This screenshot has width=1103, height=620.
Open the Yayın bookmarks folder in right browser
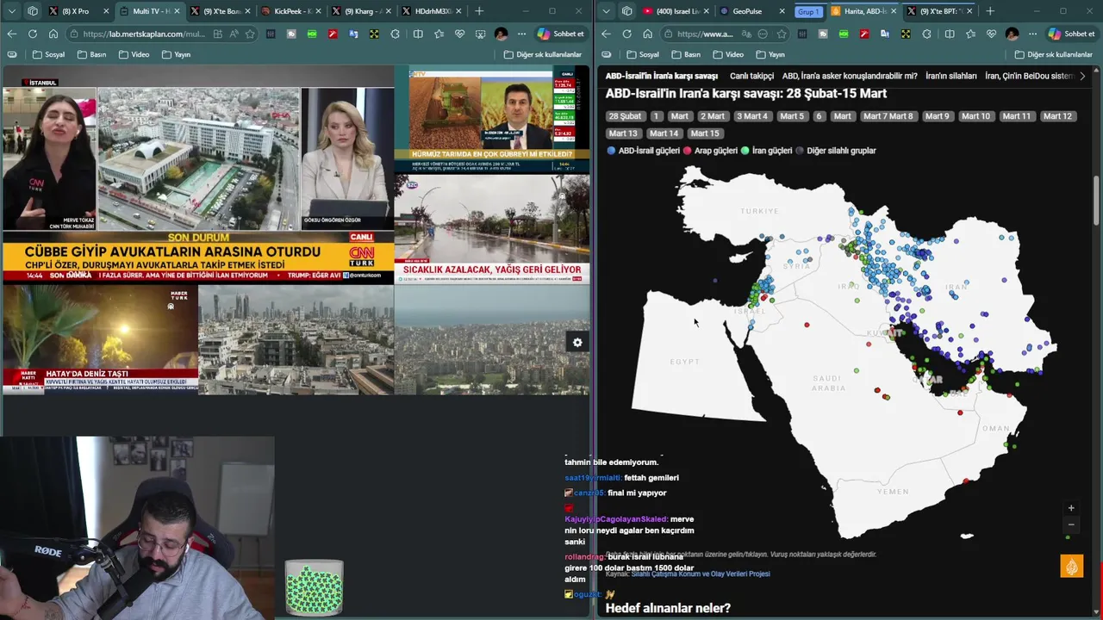point(770,54)
